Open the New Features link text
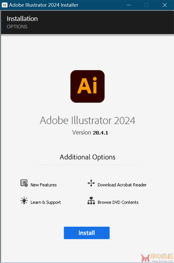The height and width of the screenshot is (263, 174). click(x=44, y=185)
